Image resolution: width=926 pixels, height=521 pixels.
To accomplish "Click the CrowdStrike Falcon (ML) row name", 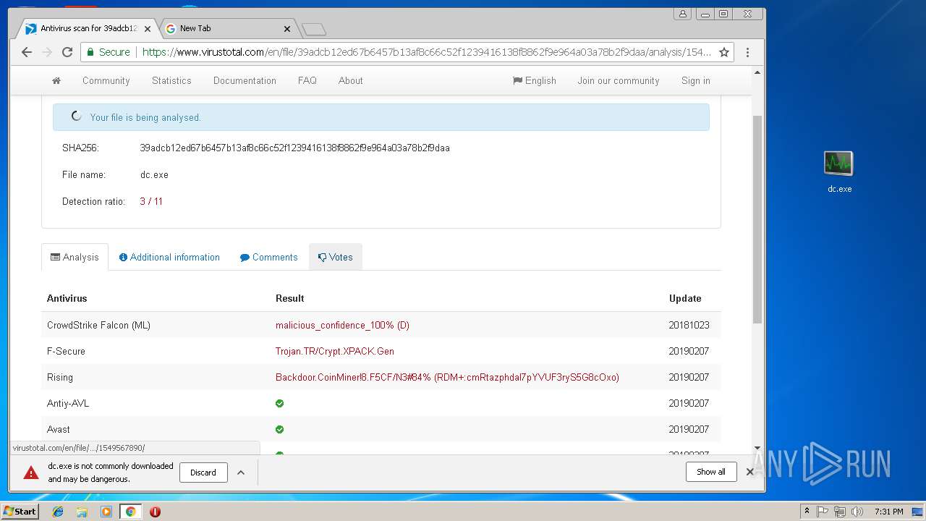I will pyautogui.click(x=98, y=325).
